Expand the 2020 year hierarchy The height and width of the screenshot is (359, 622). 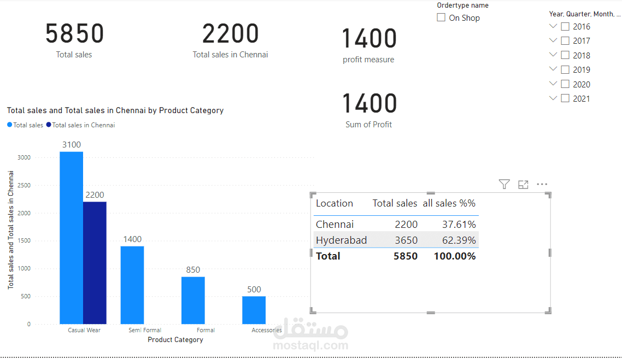coord(553,84)
